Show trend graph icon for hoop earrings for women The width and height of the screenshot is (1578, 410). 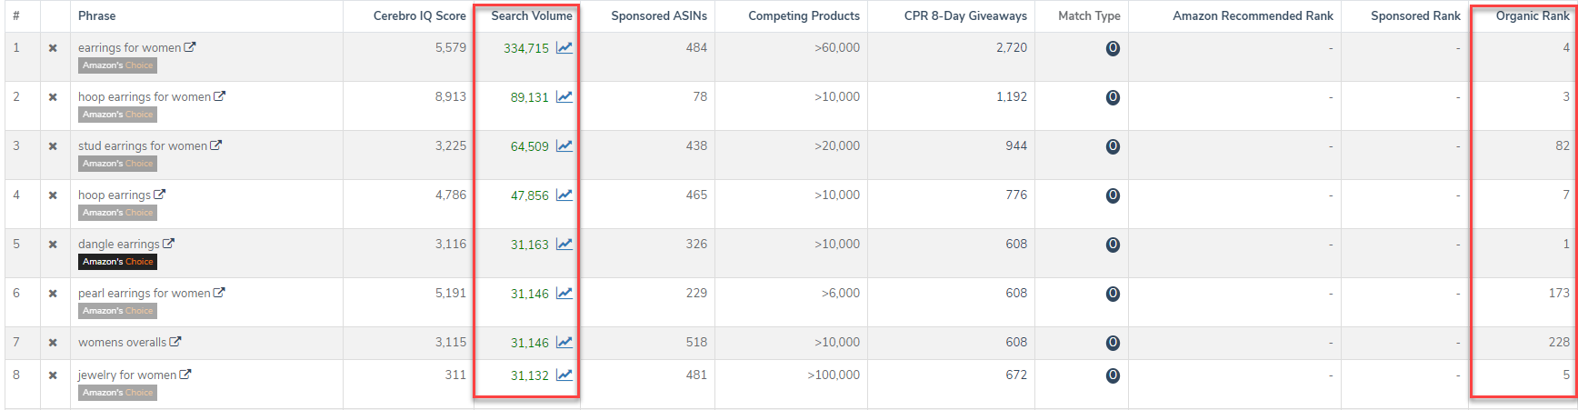[x=564, y=96]
